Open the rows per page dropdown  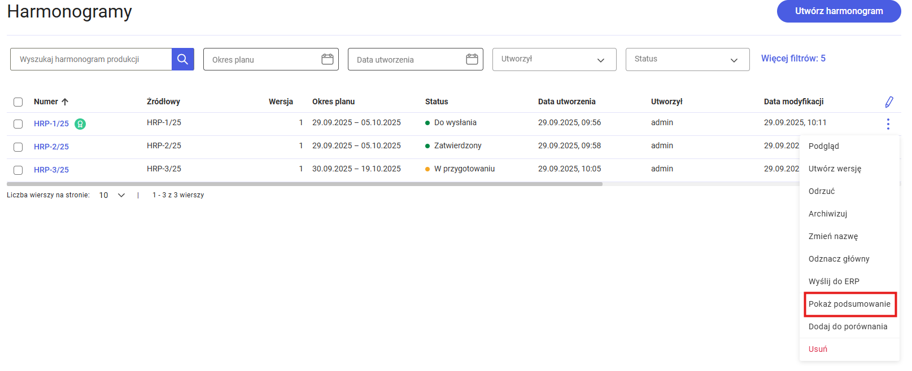pos(112,195)
